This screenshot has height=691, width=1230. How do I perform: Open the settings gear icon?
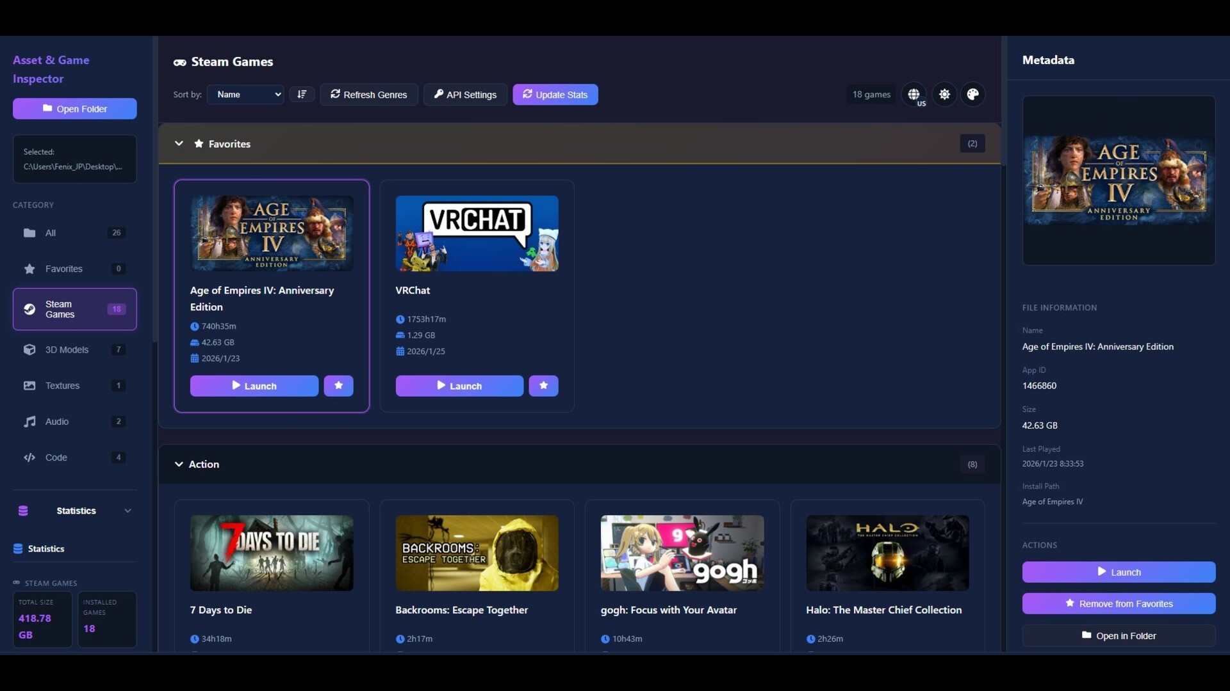coord(945,94)
